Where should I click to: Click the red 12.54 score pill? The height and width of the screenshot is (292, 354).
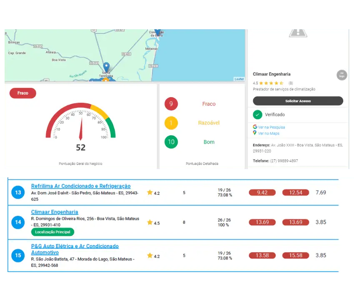click(x=296, y=192)
